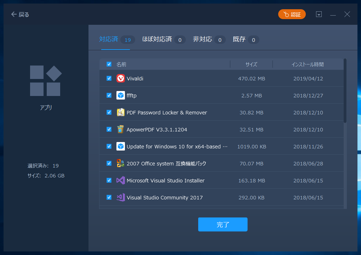Click the サイズ: 2.06 GB summary text
This screenshot has width=361, height=255.
coord(46,176)
